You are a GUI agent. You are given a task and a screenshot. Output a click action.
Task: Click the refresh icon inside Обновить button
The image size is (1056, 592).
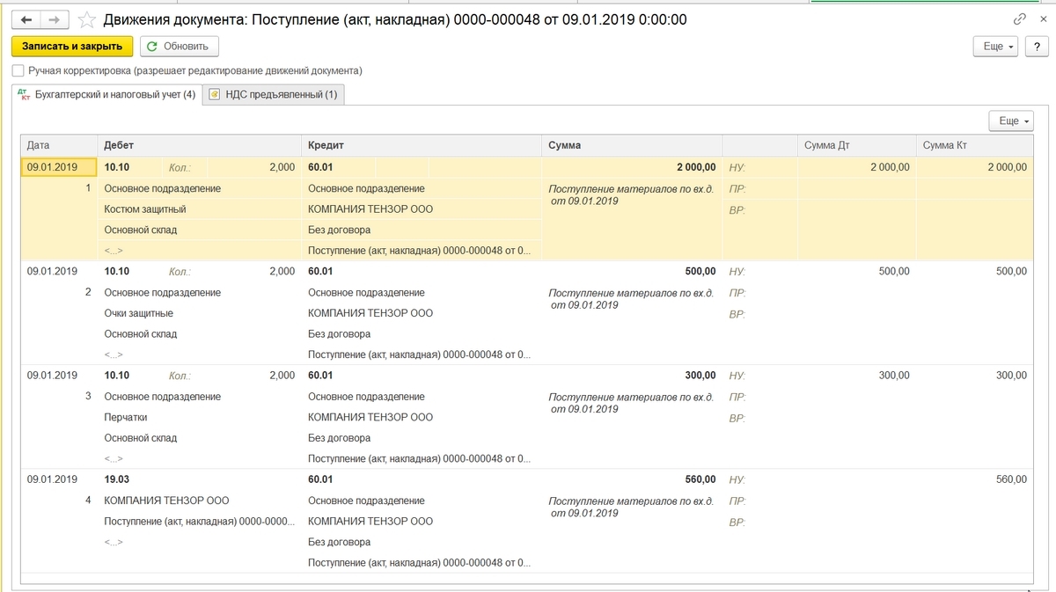[150, 46]
